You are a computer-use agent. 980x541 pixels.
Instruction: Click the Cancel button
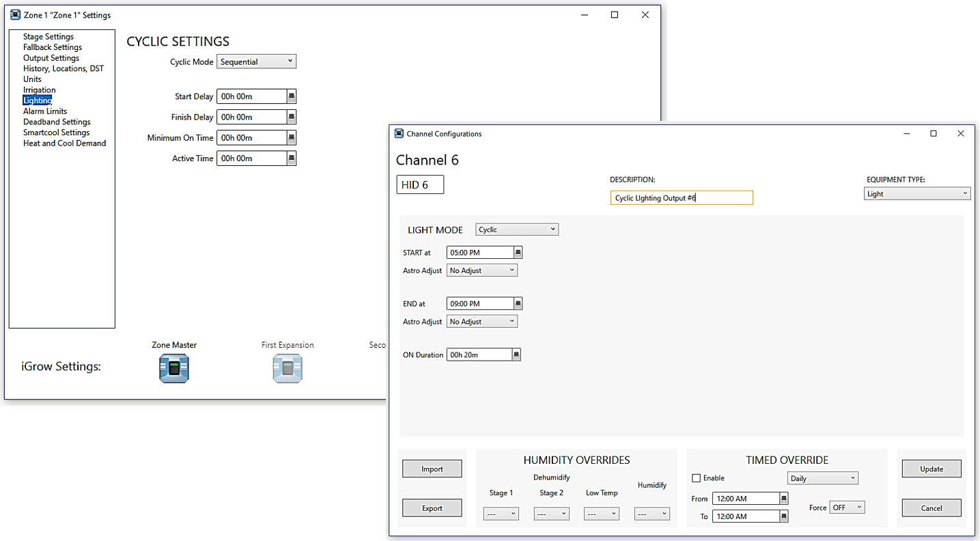[x=932, y=508]
